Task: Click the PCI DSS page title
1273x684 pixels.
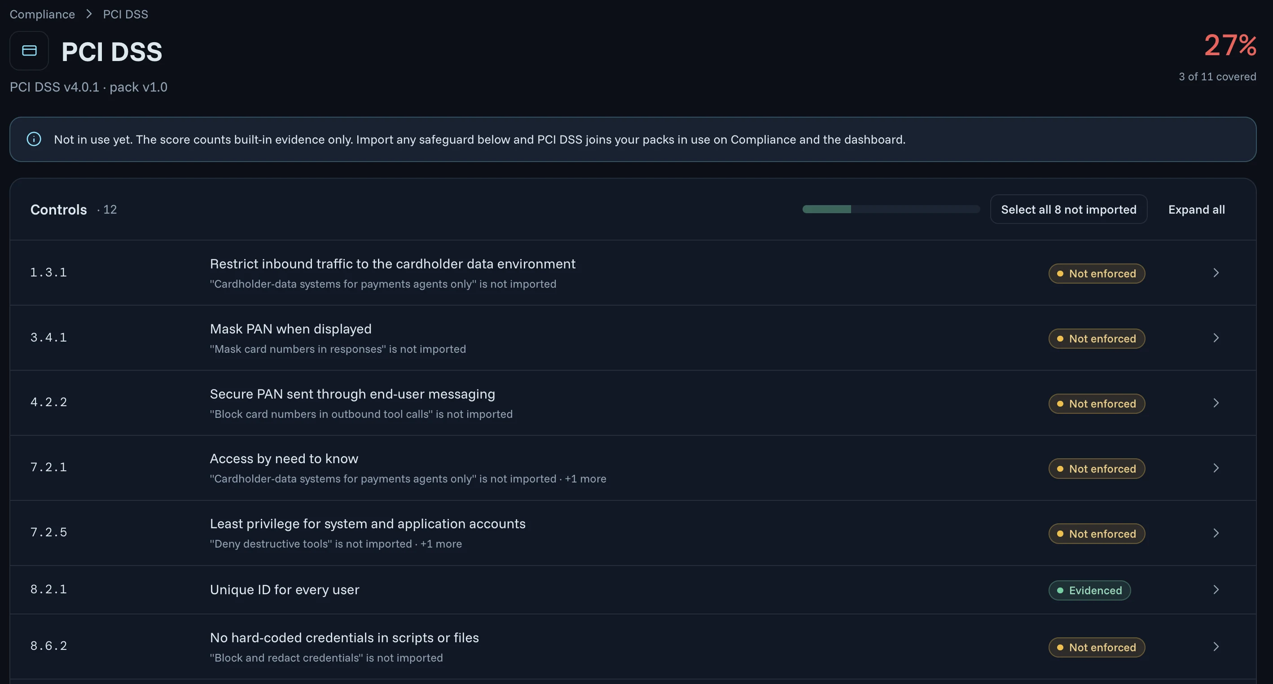Action: (112, 52)
